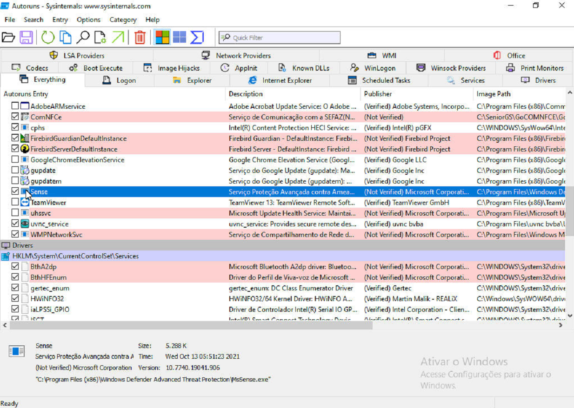Click the HKLM Services registry key icon
This screenshot has width=574, height=408.
click(x=6, y=256)
